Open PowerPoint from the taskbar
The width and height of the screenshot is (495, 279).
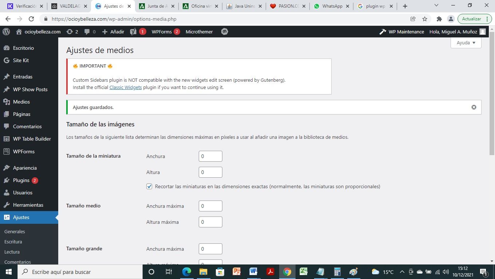(x=237, y=272)
